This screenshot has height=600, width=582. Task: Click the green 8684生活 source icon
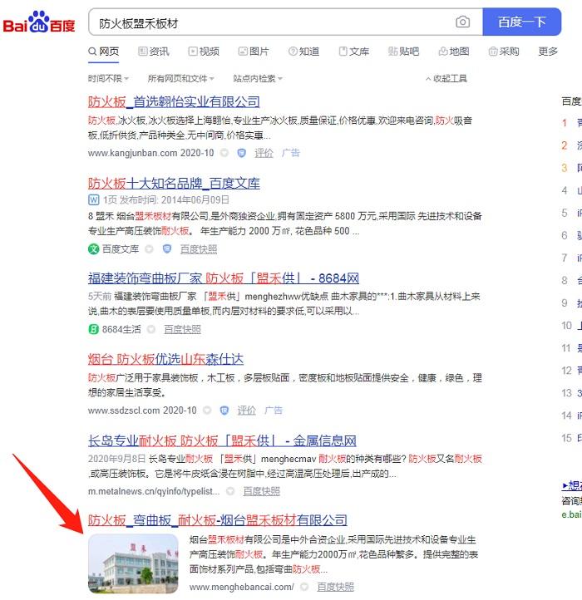[x=93, y=329]
